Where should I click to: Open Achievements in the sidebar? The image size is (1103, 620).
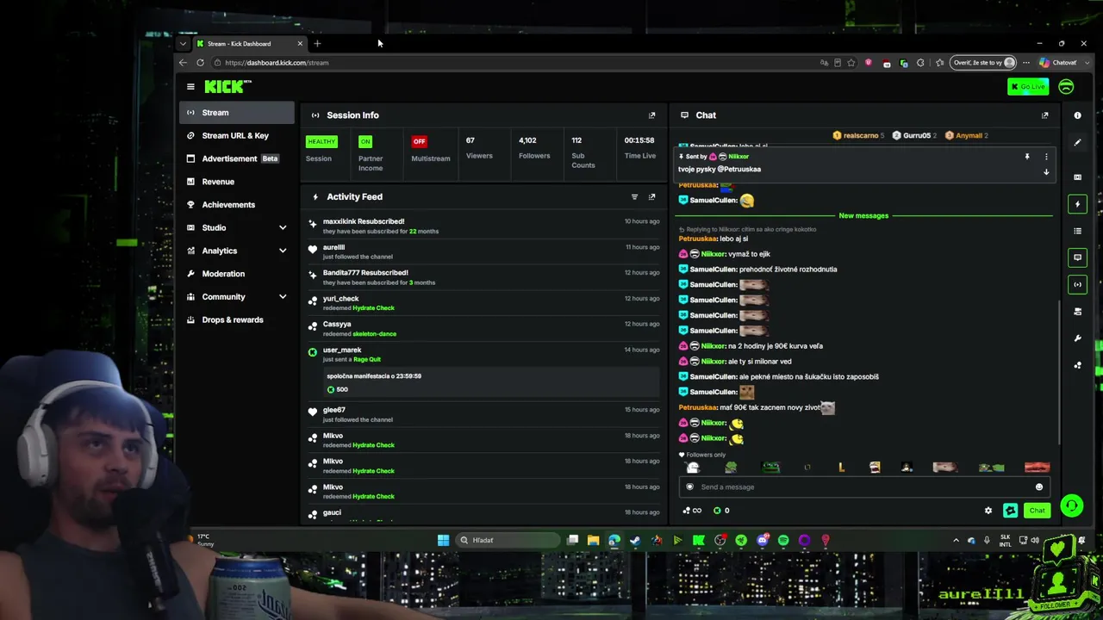click(237, 205)
